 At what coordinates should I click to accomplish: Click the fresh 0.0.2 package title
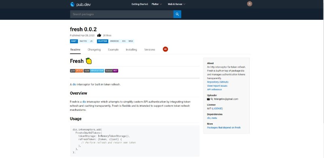[83, 29]
